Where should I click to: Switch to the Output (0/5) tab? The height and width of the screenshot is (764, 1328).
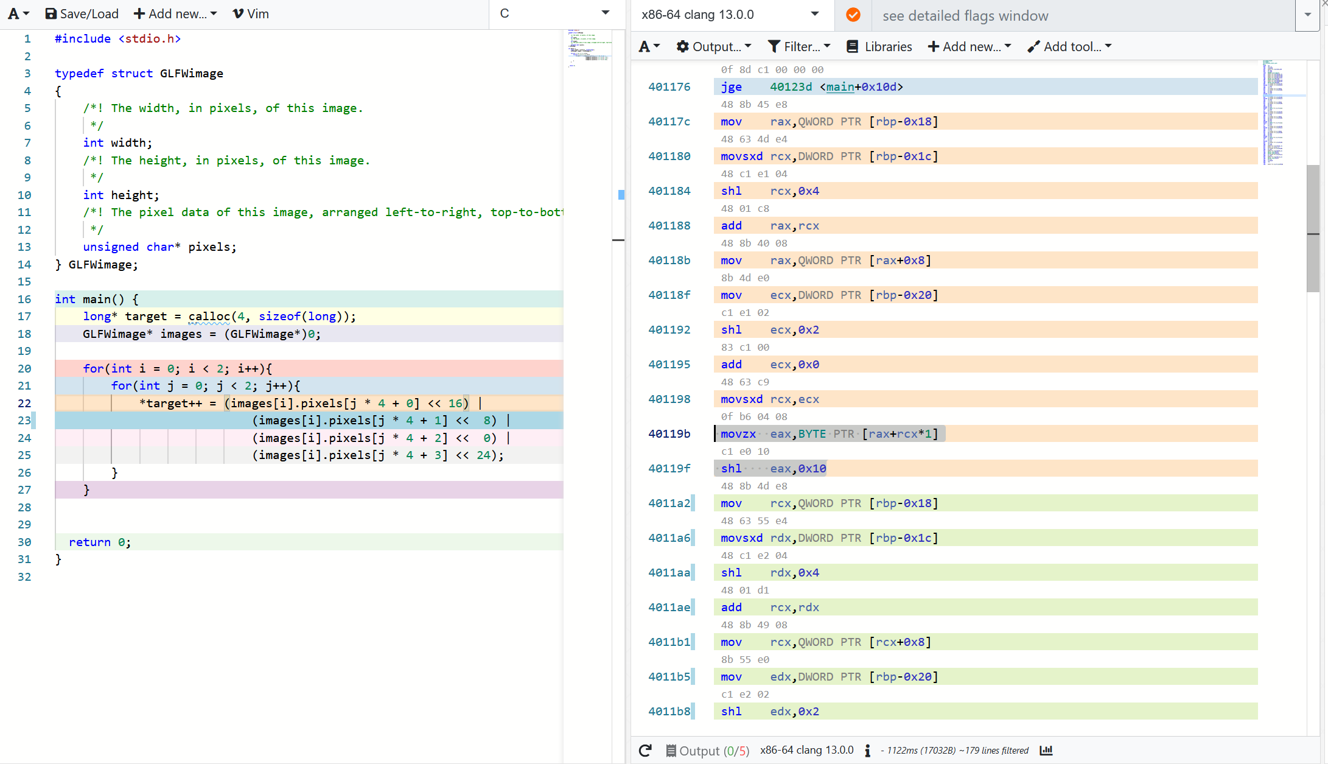708,751
